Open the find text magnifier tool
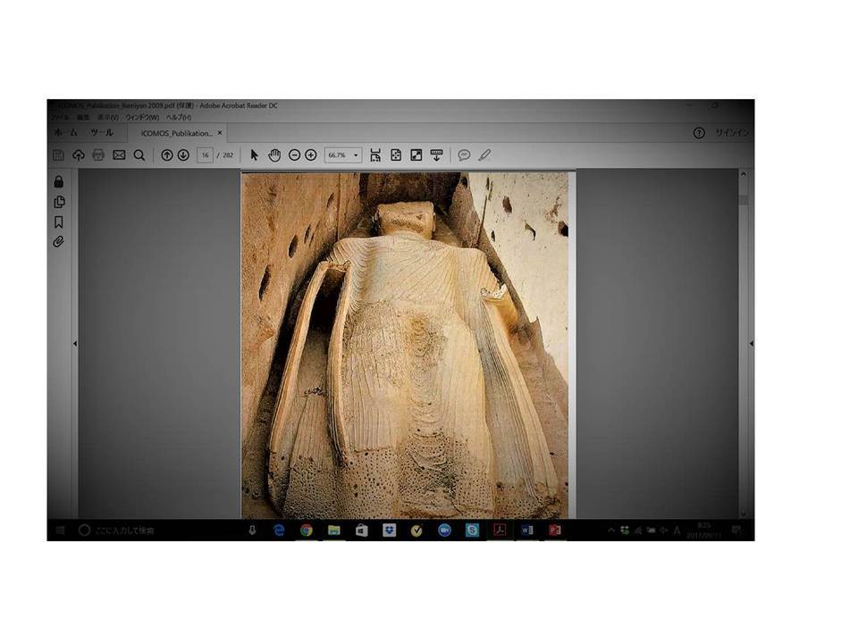The width and height of the screenshot is (858, 643). pos(139,155)
